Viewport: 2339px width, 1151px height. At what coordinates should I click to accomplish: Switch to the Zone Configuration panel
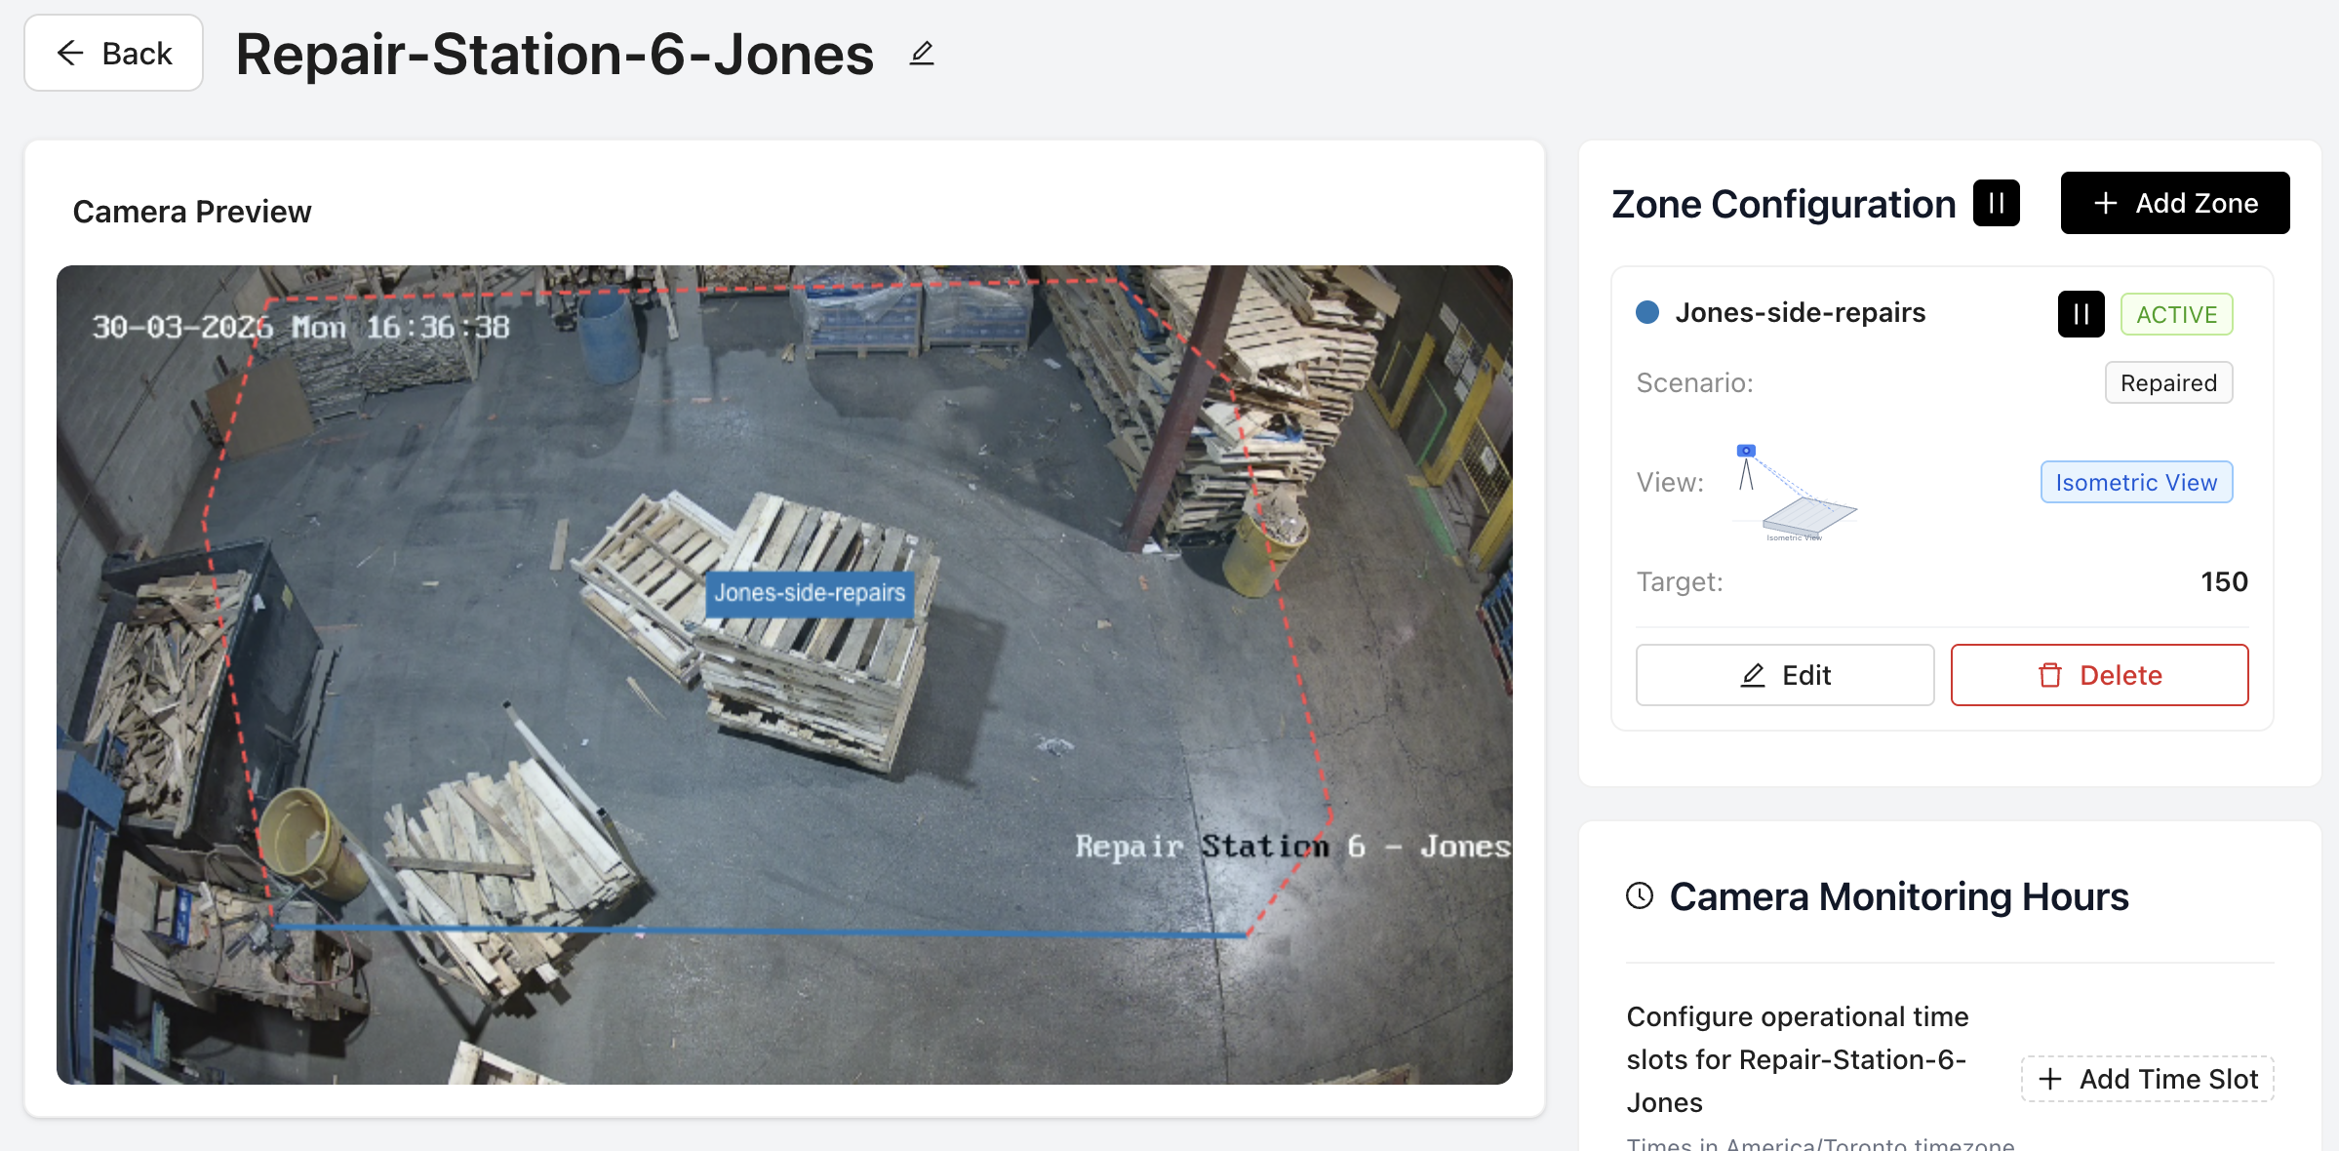[1783, 204]
